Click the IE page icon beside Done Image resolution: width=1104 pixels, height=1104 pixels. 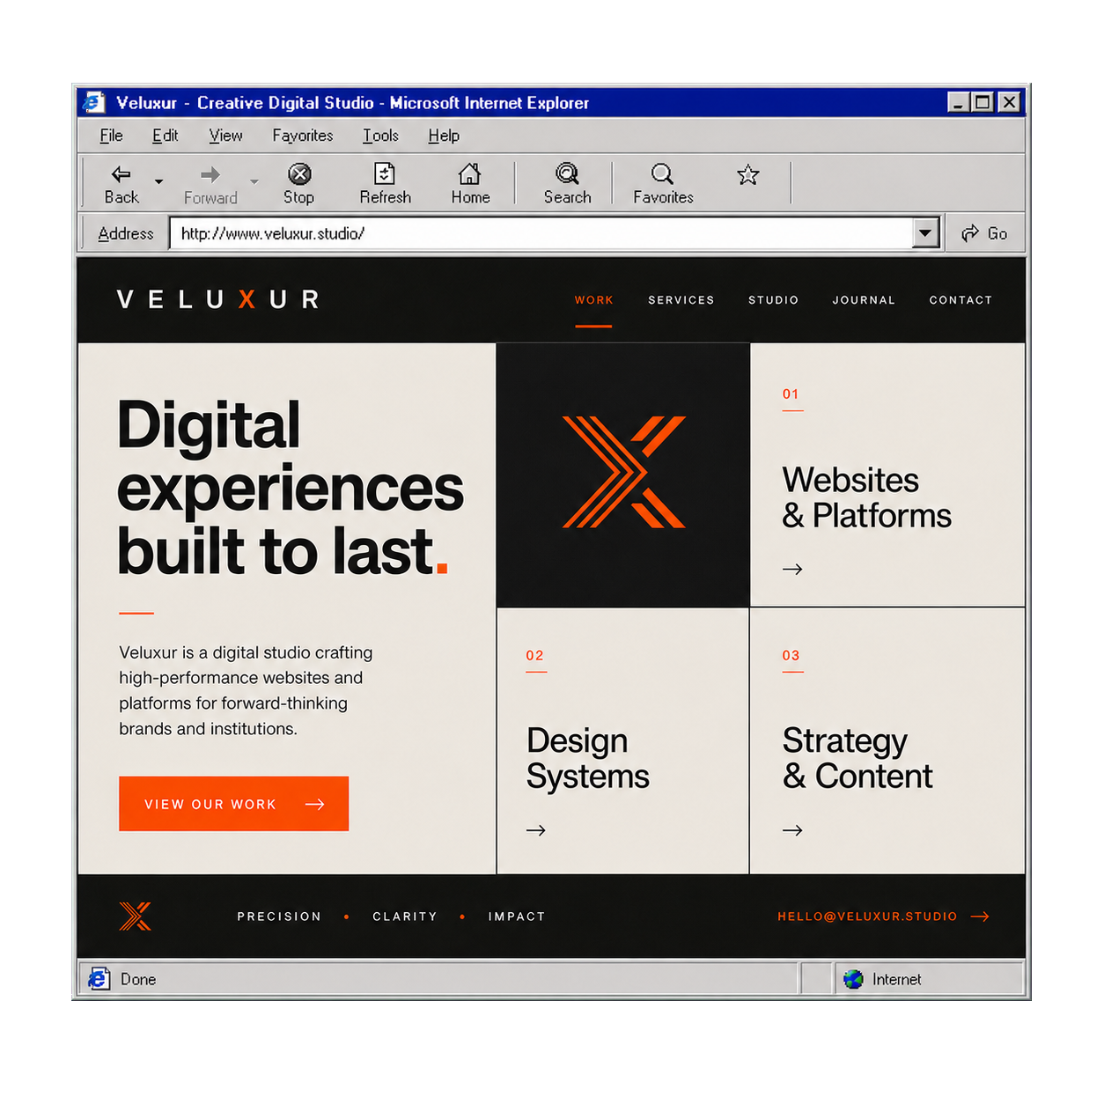pyautogui.click(x=99, y=979)
